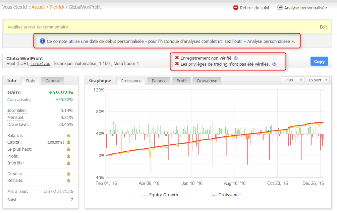
Task: Click help icon beside Enregistrement non vérifié
Action: point(235,58)
